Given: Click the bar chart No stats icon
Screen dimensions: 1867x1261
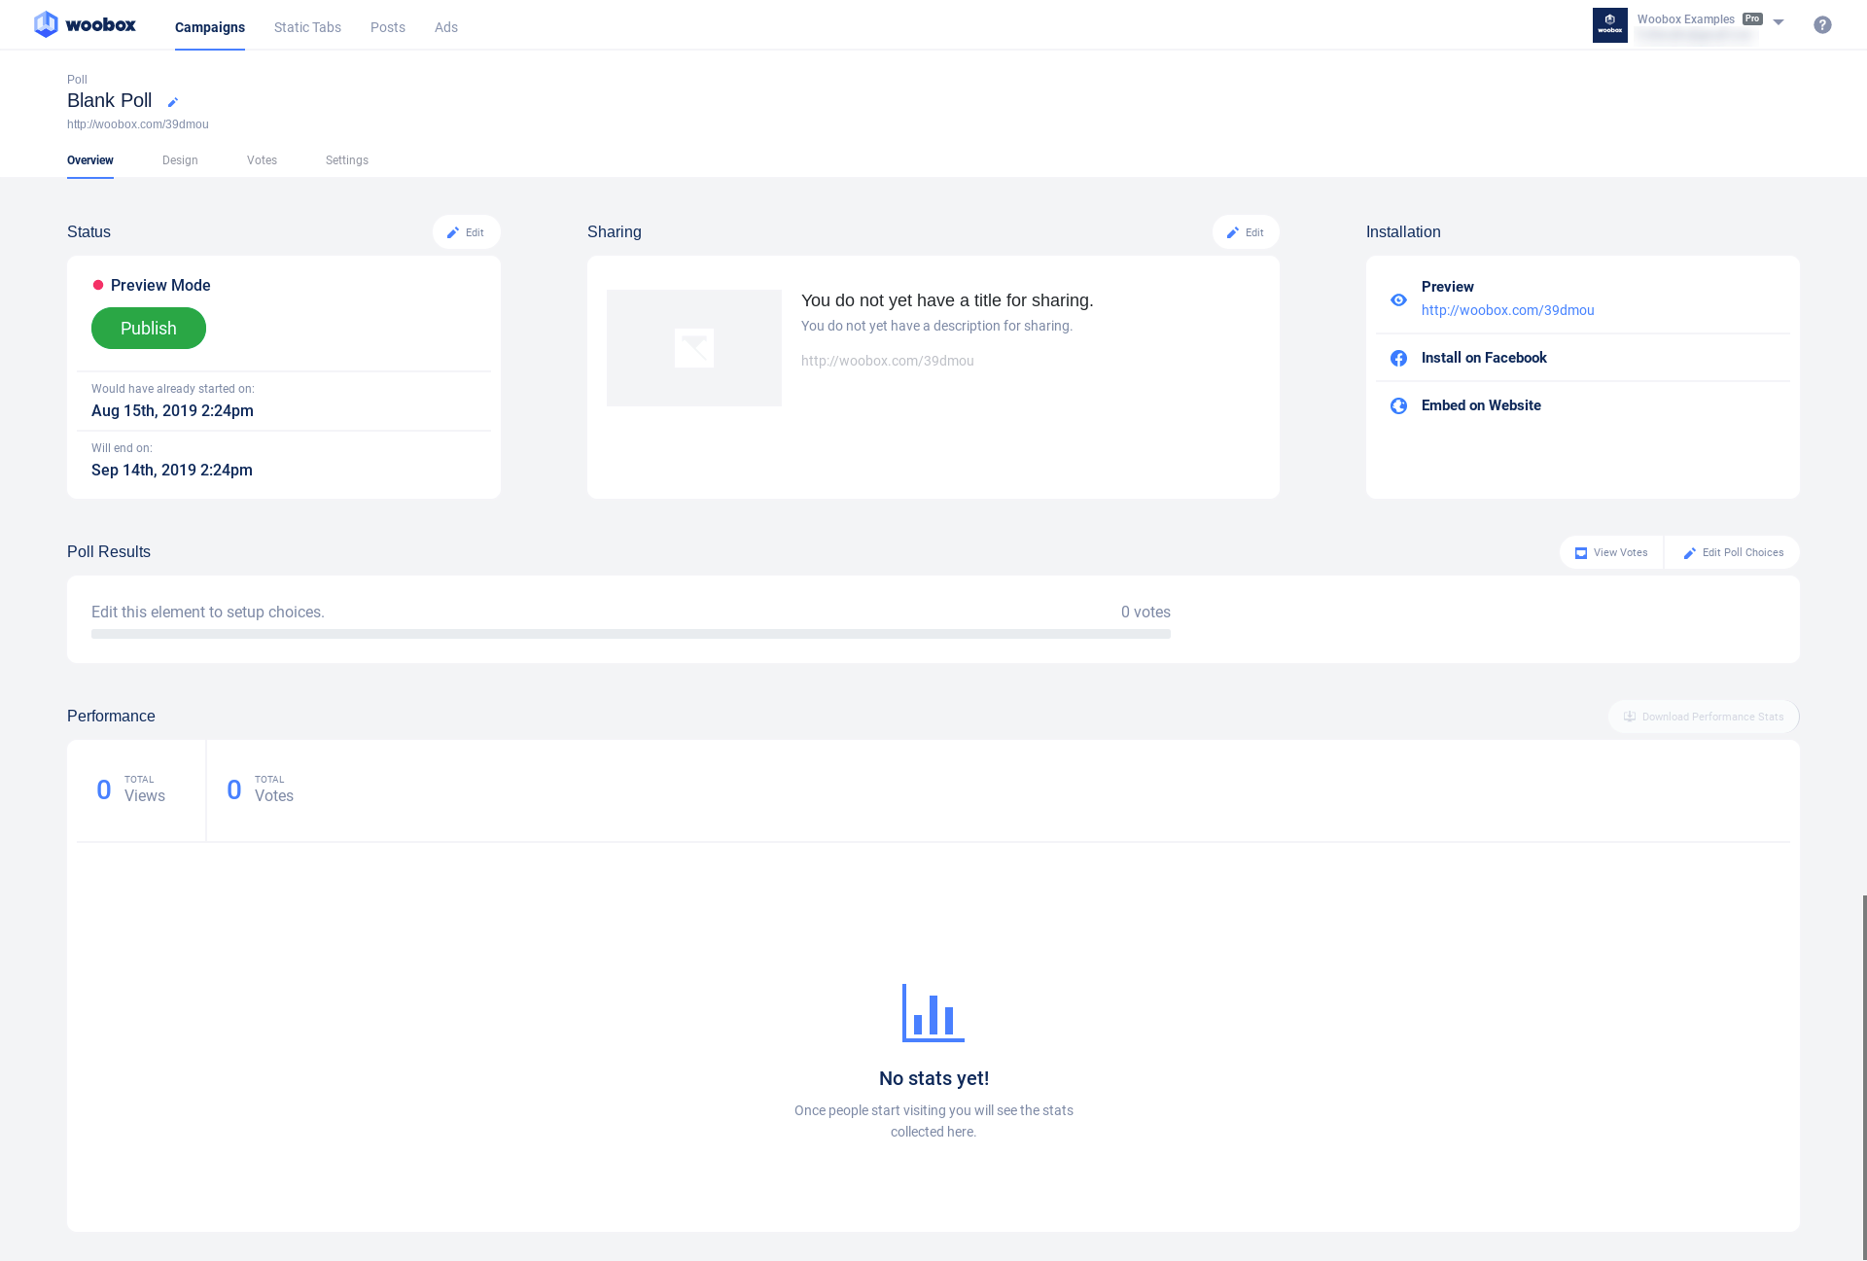Looking at the screenshot, I should click(x=933, y=1012).
